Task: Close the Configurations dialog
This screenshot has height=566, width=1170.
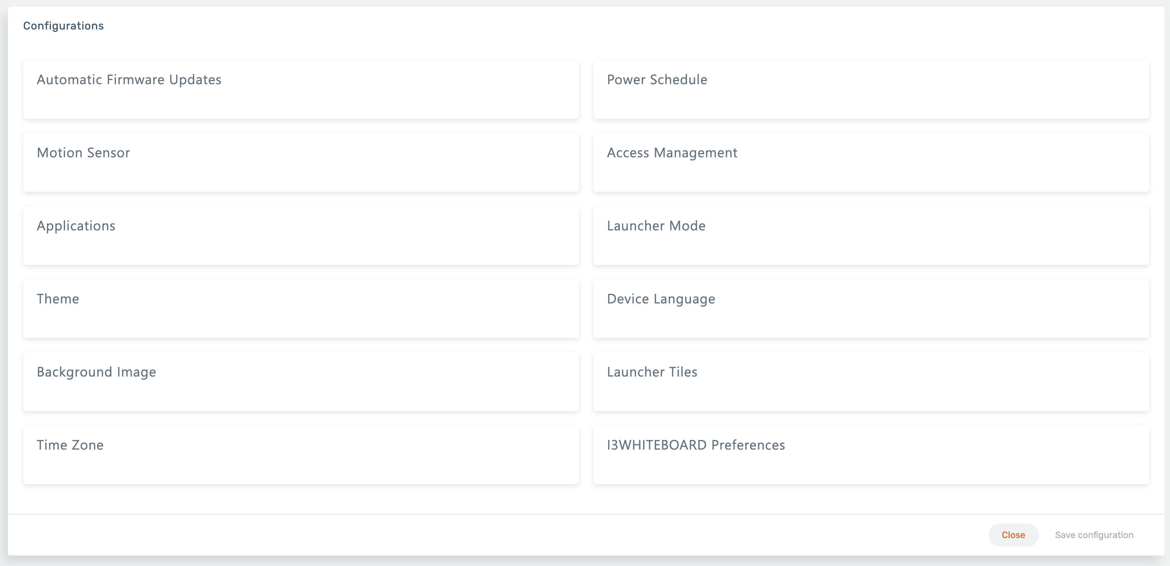Action: pos(1013,535)
